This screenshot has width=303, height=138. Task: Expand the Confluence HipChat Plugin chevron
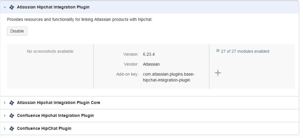click(x=5, y=129)
